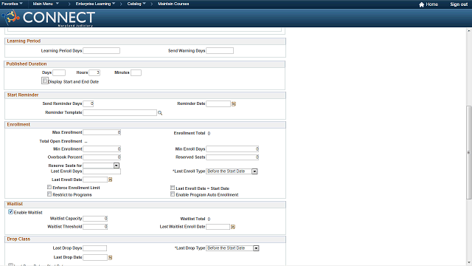Click the Reminder Template text field

coord(119,112)
